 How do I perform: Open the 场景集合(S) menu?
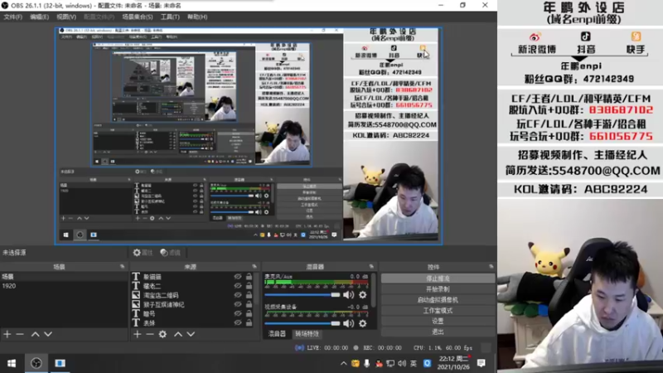tap(138, 17)
